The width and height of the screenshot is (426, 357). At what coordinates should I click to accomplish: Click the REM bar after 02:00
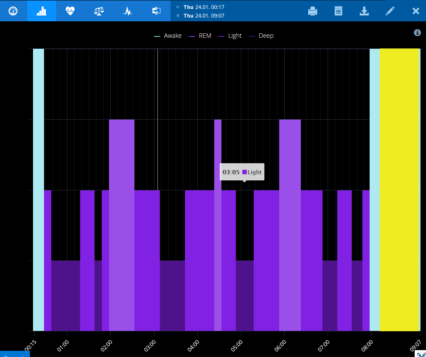[x=122, y=225]
